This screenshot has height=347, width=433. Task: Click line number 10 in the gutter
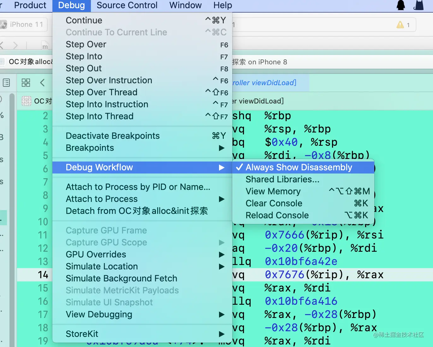coord(43,222)
